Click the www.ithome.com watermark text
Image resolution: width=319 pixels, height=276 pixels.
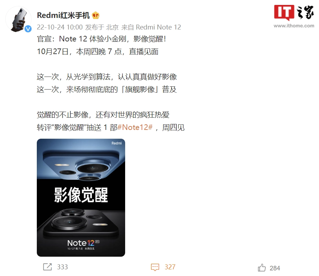click(x=294, y=26)
